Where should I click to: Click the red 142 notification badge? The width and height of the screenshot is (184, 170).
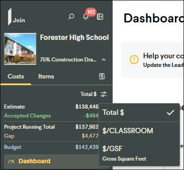point(91,12)
